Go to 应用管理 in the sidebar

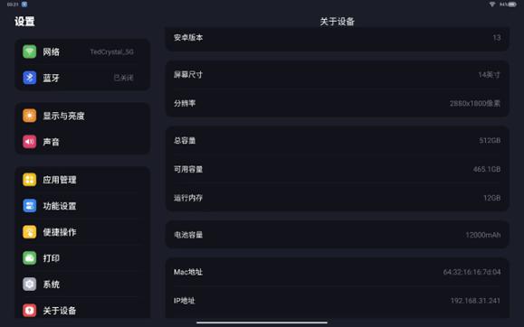pos(82,180)
